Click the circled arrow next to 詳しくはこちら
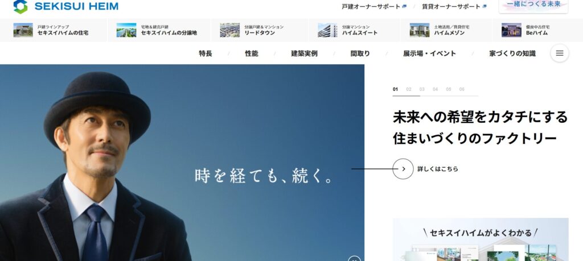 (x=403, y=169)
